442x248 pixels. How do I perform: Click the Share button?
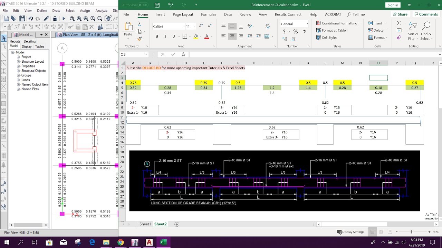pyautogui.click(x=400, y=14)
